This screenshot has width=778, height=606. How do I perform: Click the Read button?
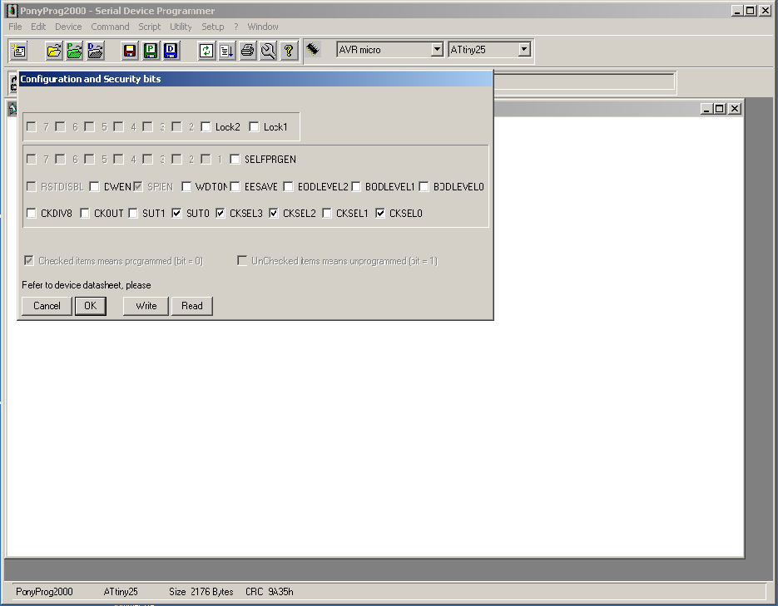click(192, 306)
